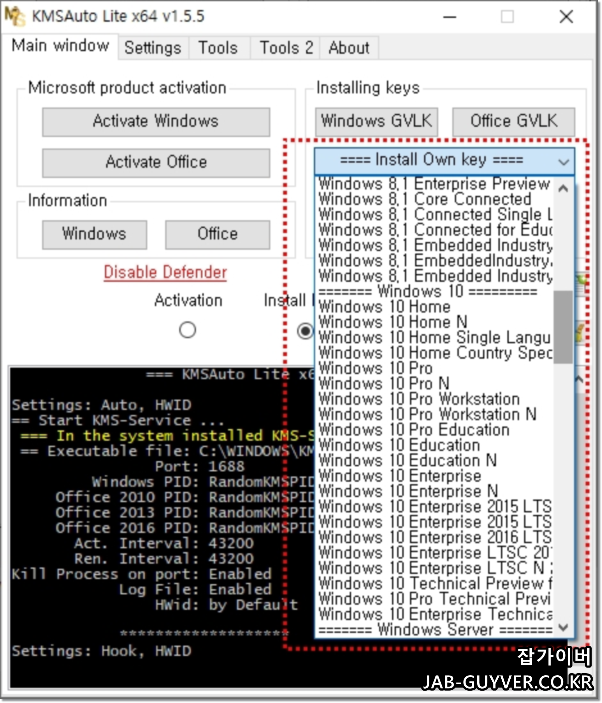Show Office information button

pyautogui.click(x=218, y=235)
